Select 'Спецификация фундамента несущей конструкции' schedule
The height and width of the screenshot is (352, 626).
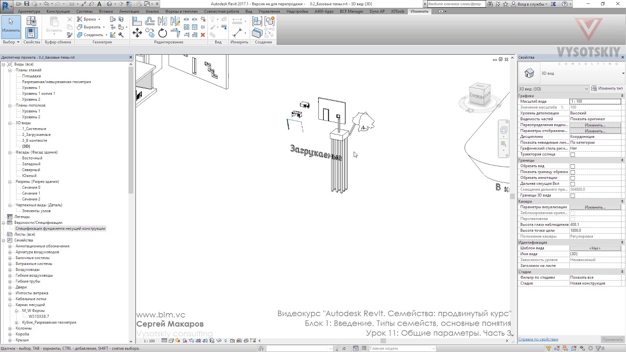click(x=60, y=229)
